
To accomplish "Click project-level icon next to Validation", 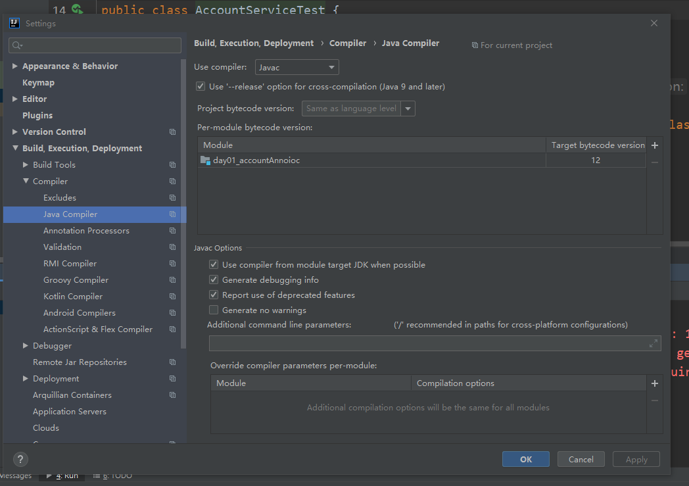I will coord(173,247).
